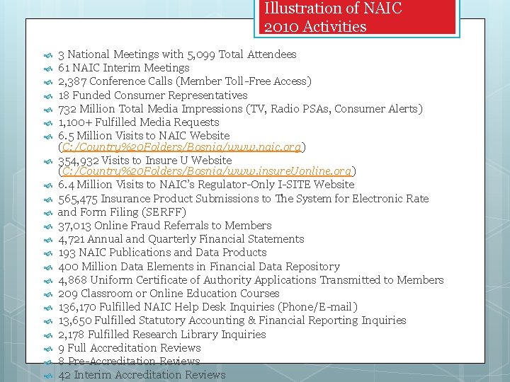Select '4,868 Uniform Certificate of Authority Applications' line
The height and width of the screenshot is (382, 510).
point(251,279)
